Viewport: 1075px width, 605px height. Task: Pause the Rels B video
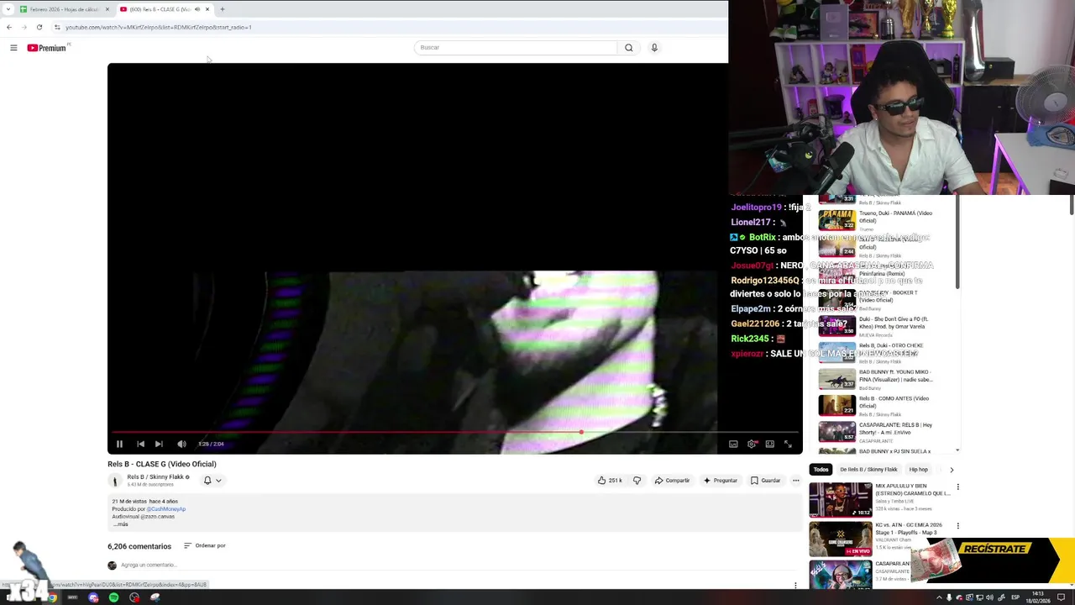[x=119, y=444]
